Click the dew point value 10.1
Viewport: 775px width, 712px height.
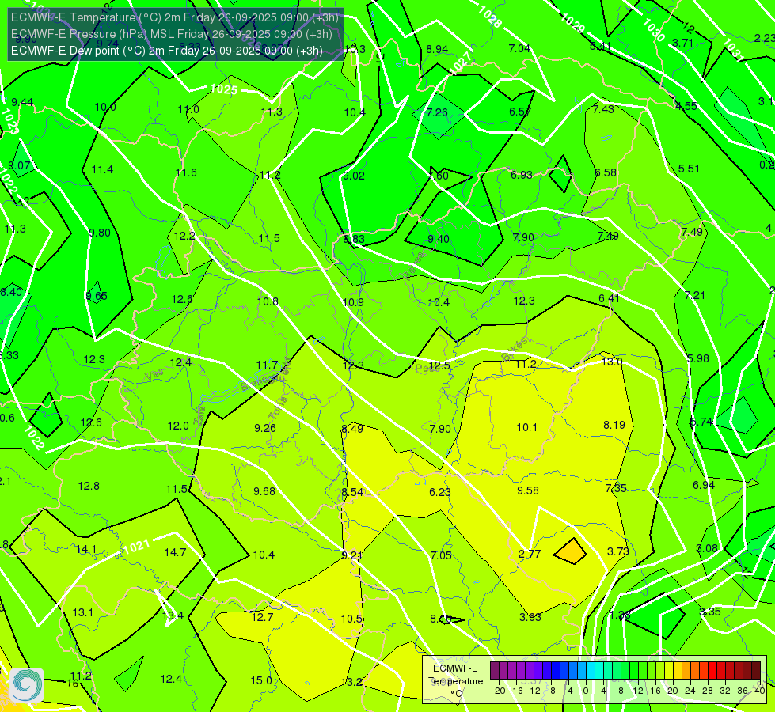click(527, 427)
